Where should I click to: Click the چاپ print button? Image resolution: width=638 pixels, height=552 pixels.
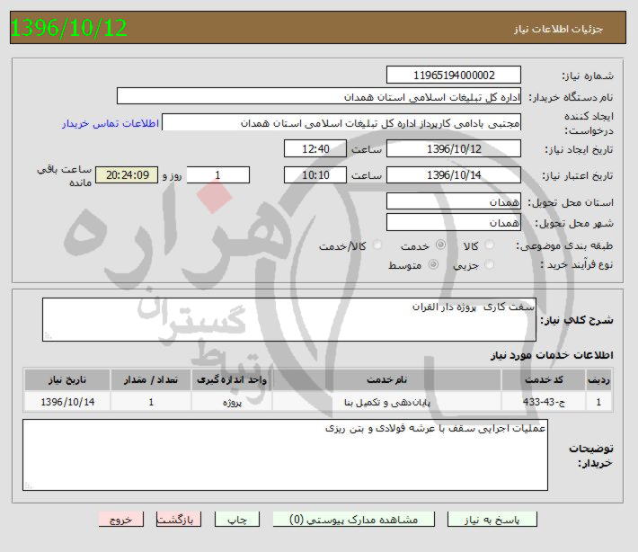point(237,520)
